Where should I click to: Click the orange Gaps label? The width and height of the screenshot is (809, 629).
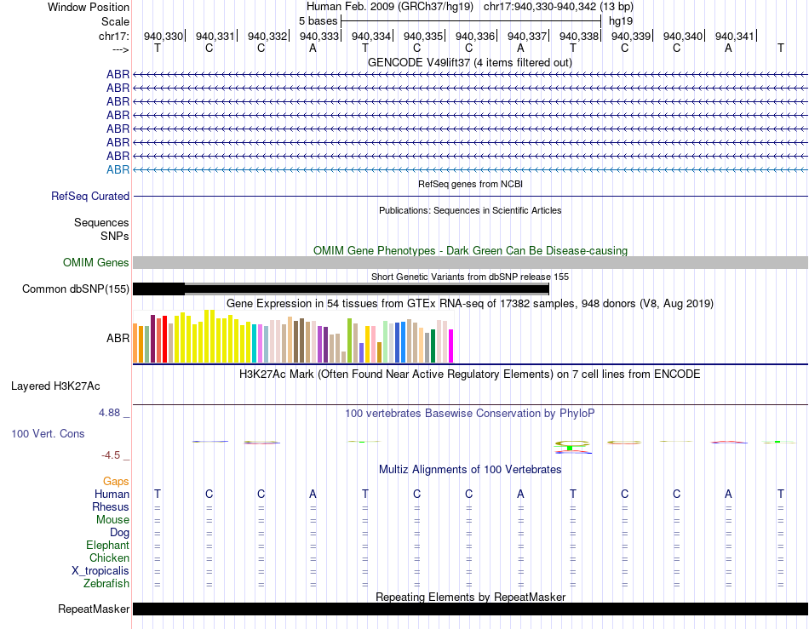point(116,482)
